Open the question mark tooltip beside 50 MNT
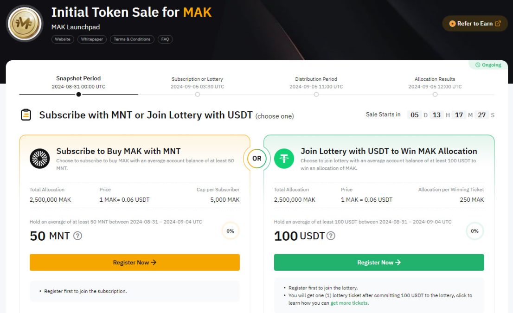The image size is (513, 313). [77, 236]
